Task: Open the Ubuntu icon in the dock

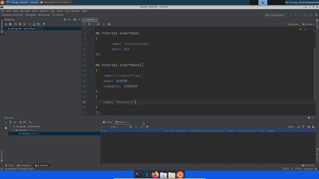Action: tap(180, 175)
